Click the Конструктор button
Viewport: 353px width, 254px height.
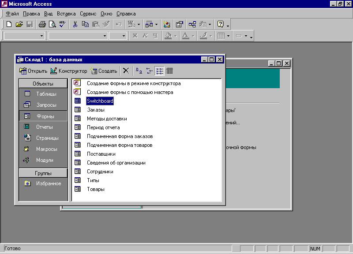[69, 71]
